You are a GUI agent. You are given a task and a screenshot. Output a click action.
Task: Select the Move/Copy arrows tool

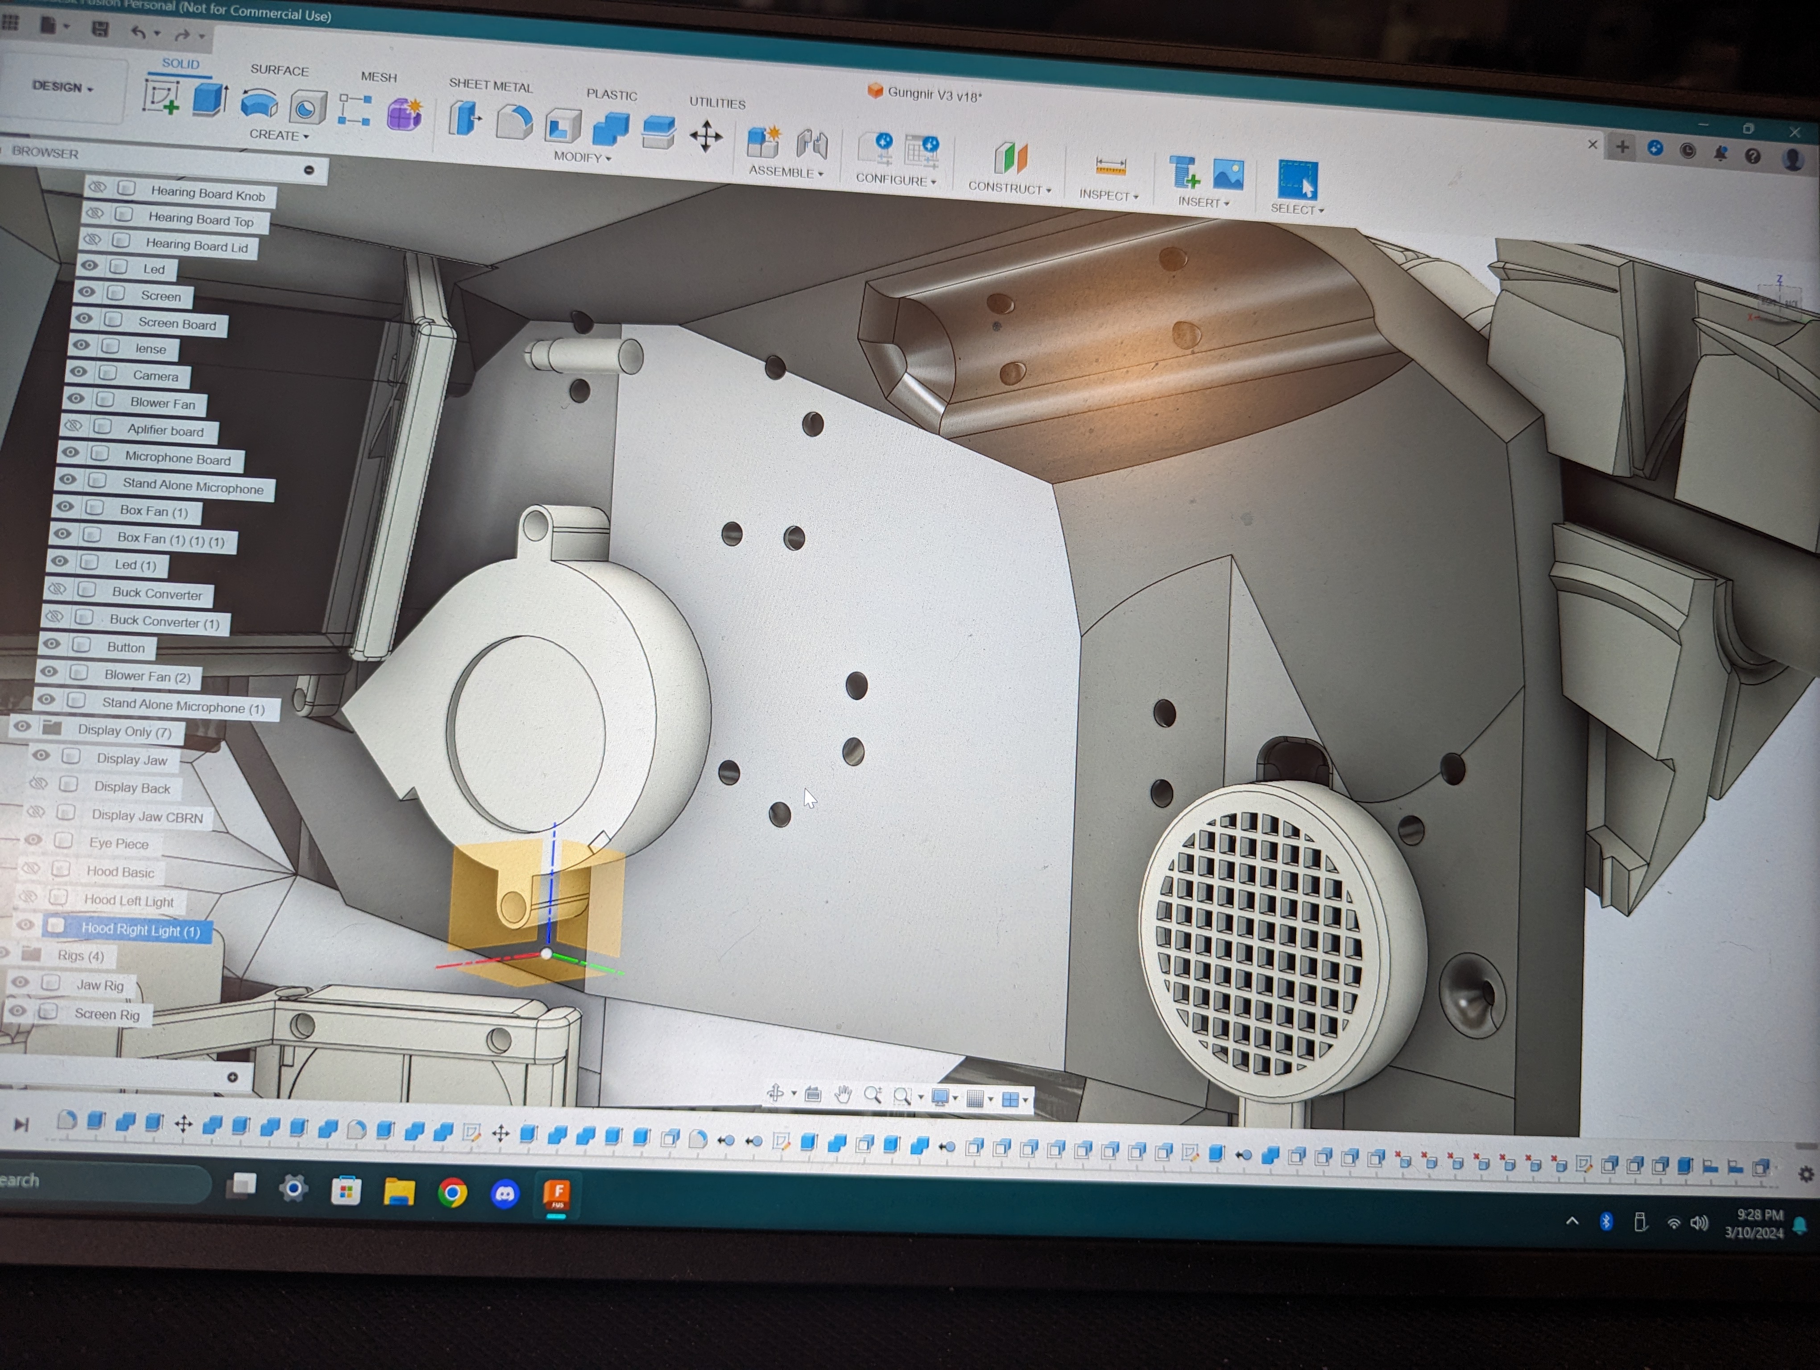pos(706,136)
